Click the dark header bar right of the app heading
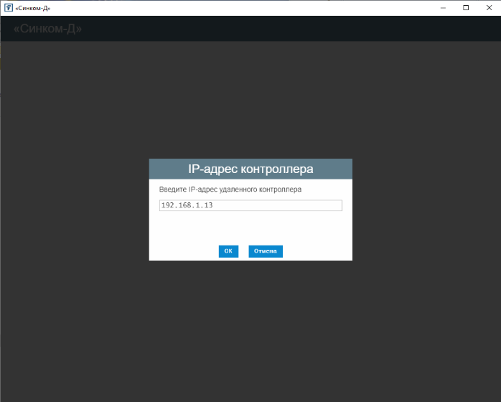Image resolution: width=501 pixels, height=402 pixels. tap(287, 29)
